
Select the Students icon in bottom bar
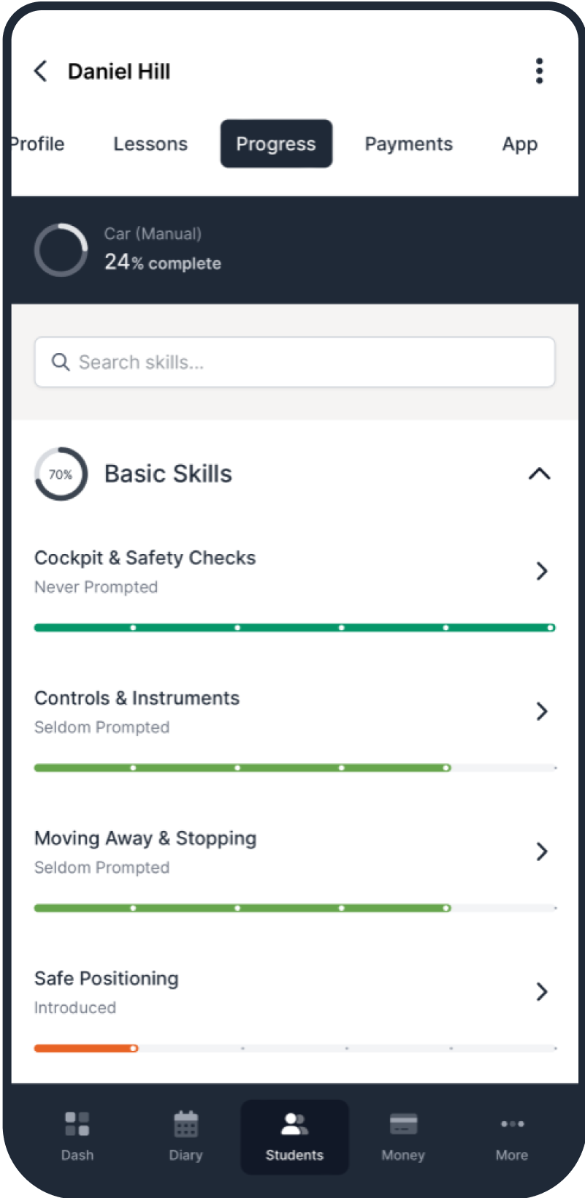pos(294,1124)
